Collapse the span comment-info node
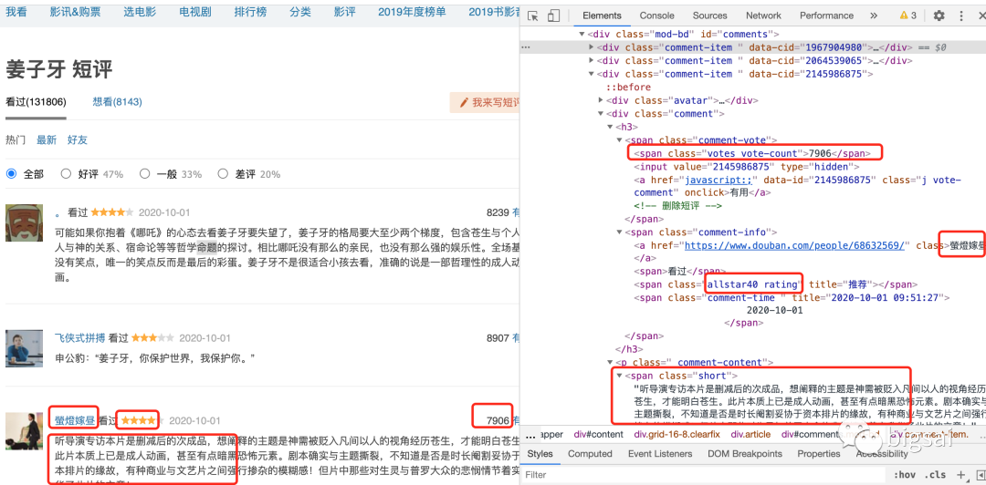 click(x=619, y=232)
